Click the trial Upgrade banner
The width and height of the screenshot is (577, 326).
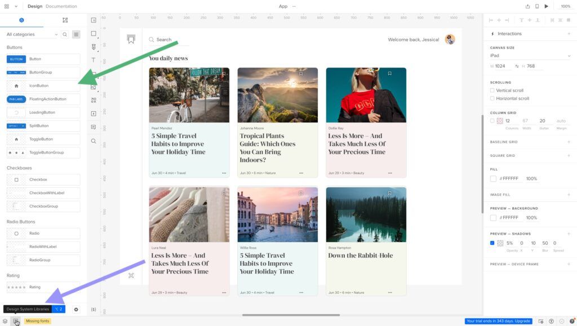point(498,321)
